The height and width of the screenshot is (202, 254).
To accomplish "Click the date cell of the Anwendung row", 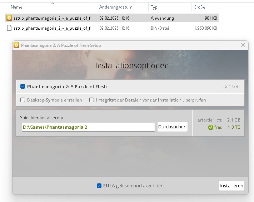I will coord(114,18).
